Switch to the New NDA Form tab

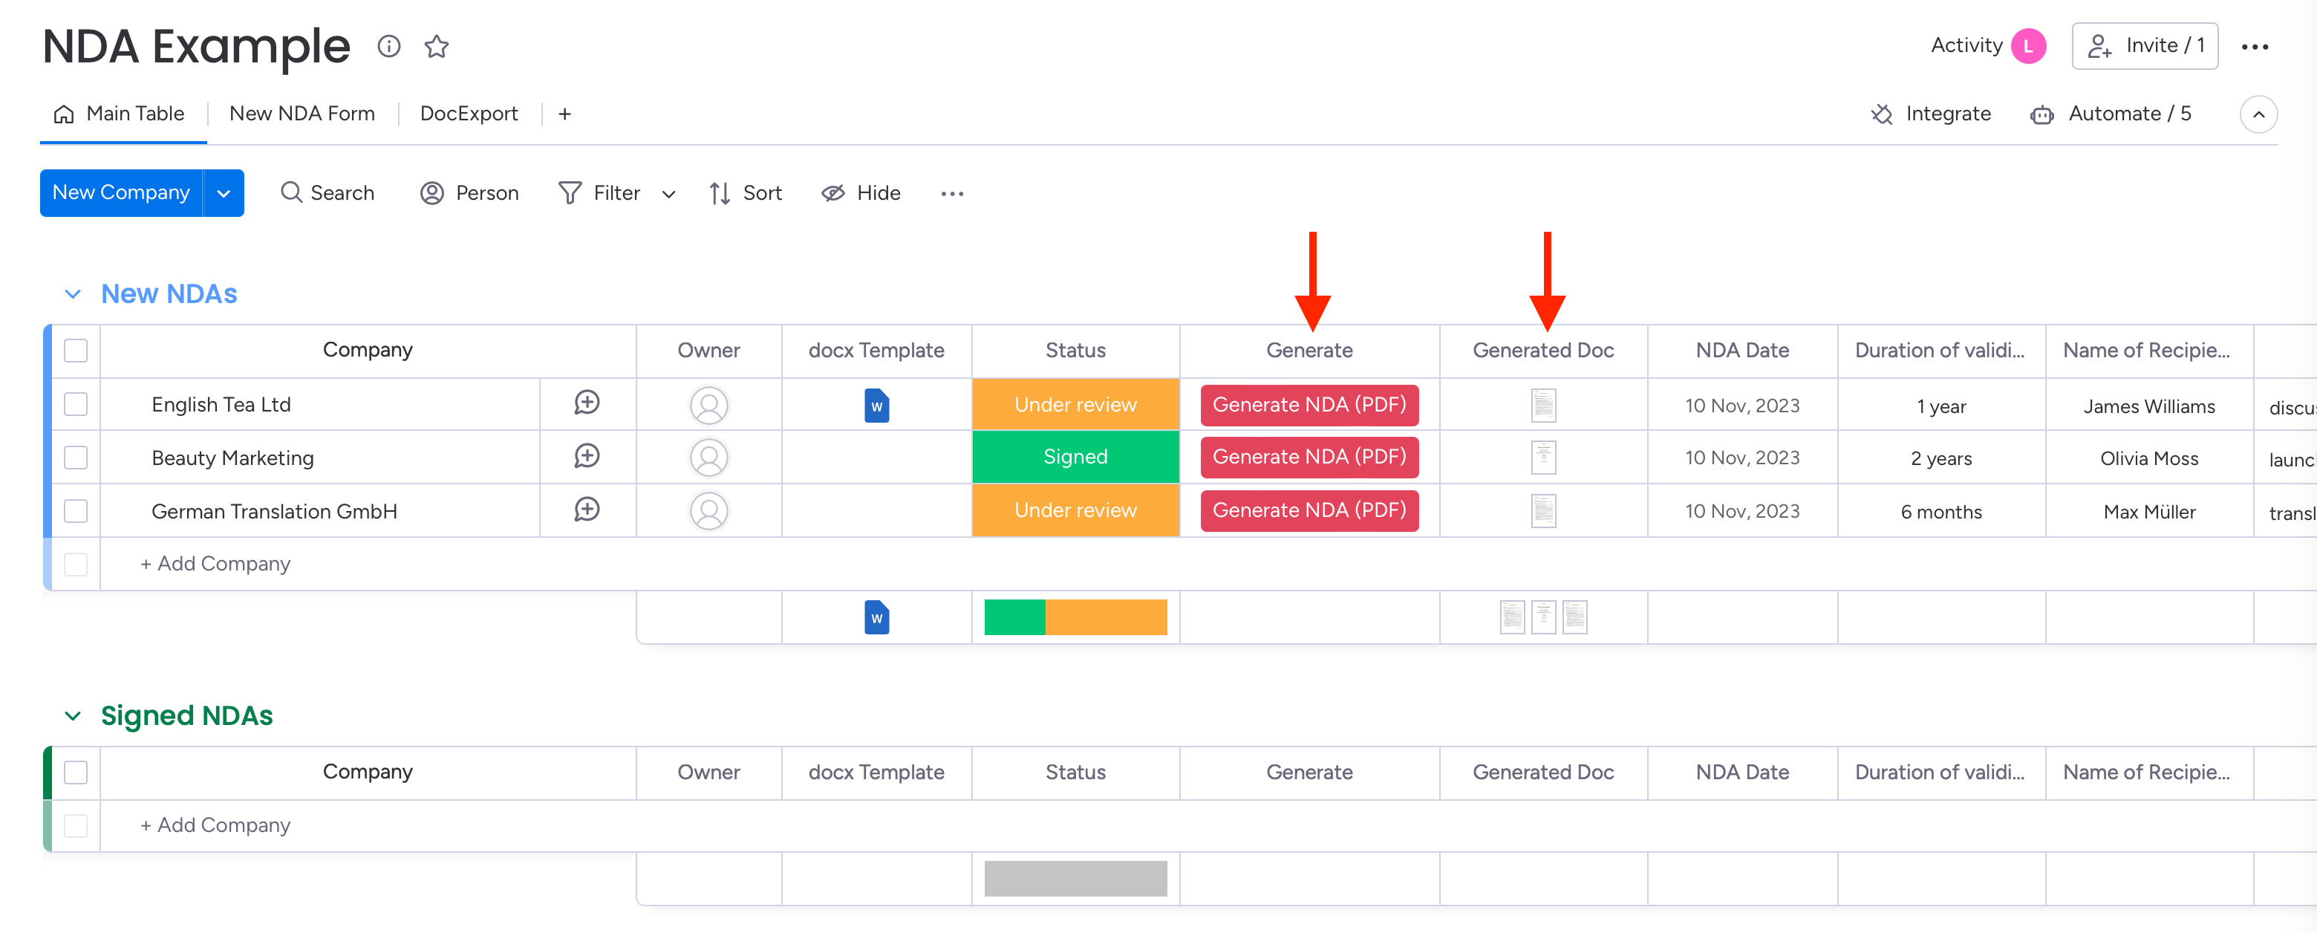(x=302, y=112)
